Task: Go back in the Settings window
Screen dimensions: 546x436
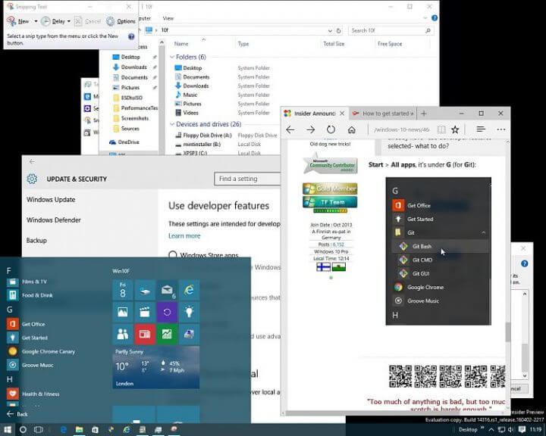Action: (32, 161)
